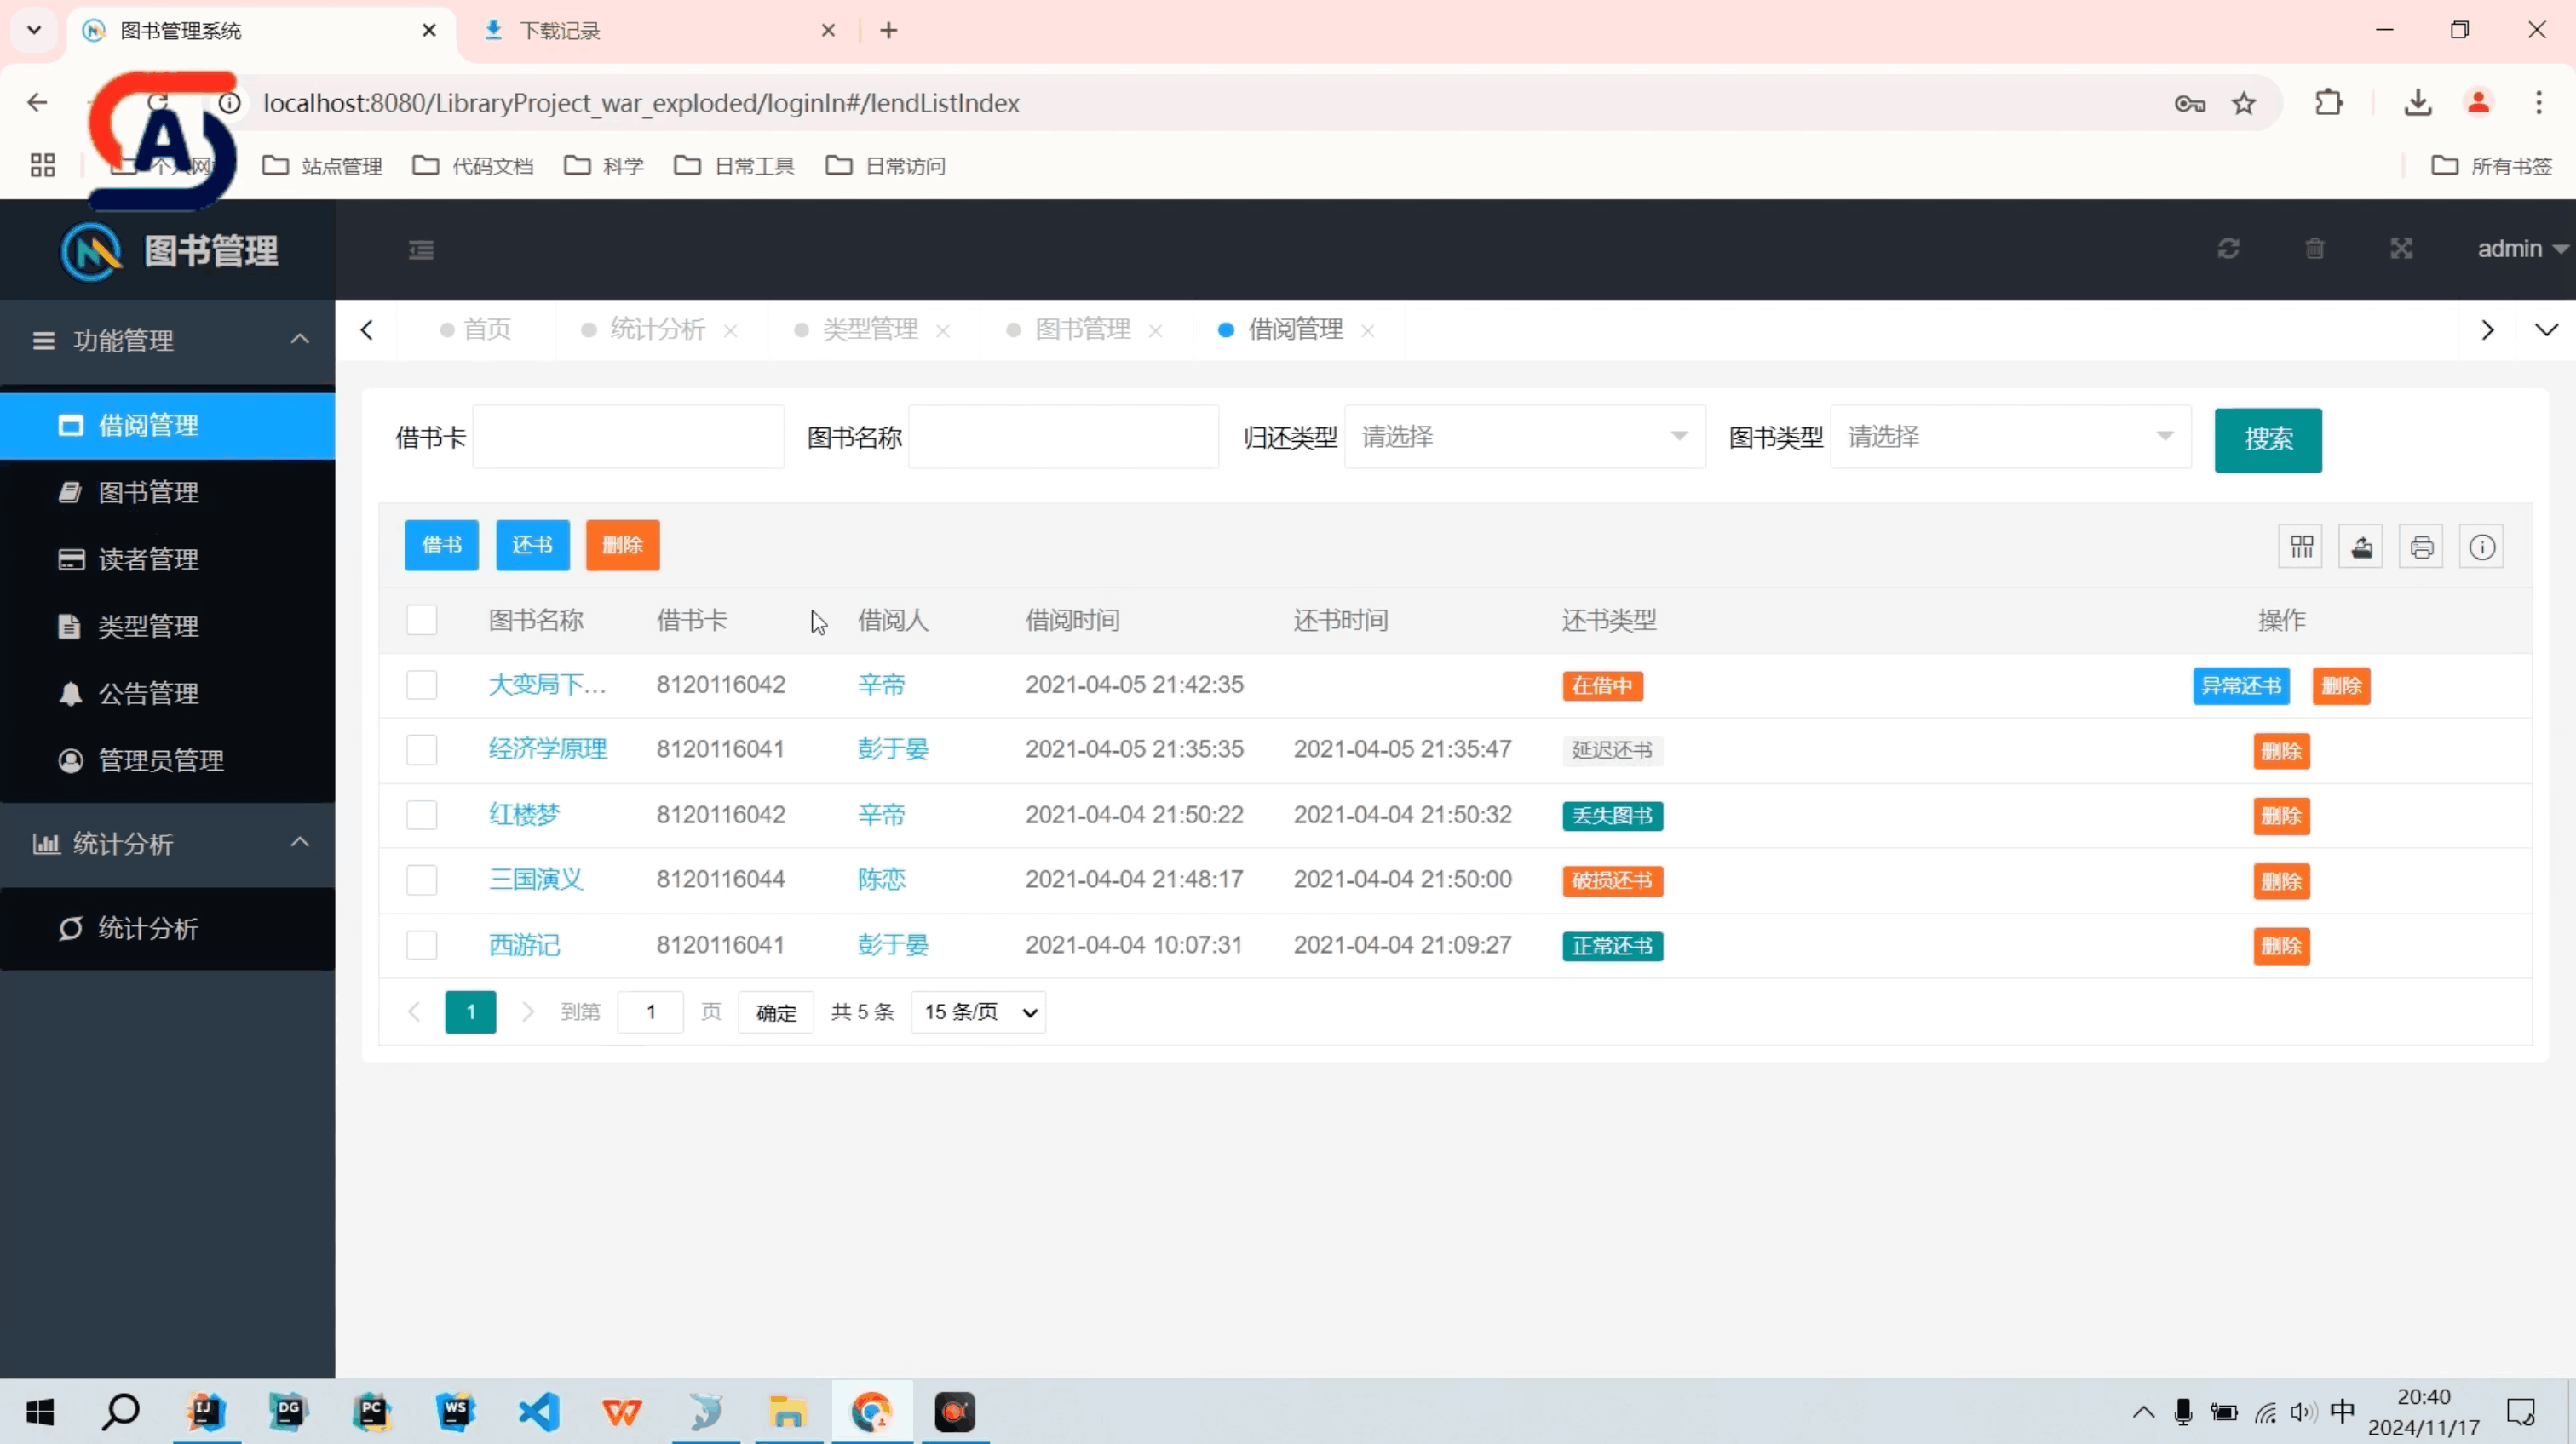Viewport: 2576px width, 1444px height.
Task: Open the 归还类型 dropdown
Action: [1524, 437]
